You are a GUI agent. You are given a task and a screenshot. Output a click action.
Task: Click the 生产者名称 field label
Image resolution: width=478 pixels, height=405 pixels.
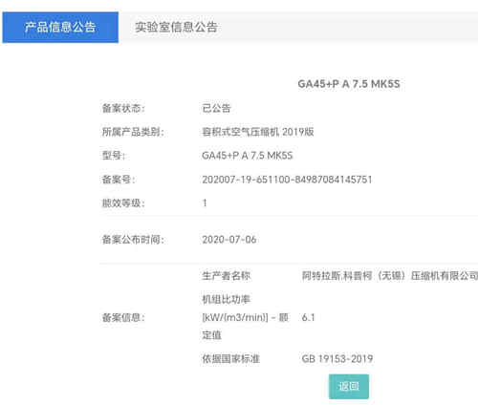(226, 276)
